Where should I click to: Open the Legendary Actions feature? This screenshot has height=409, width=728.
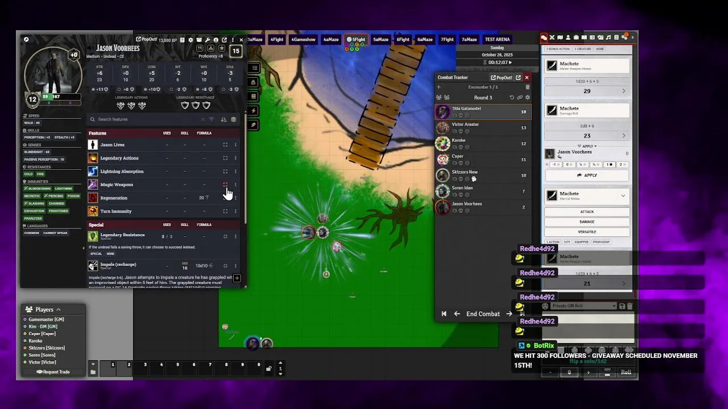(119, 158)
